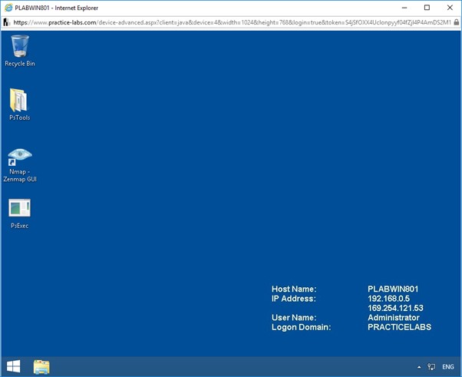Click the 169.254.121.53 address text
Image resolution: width=462 pixels, height=377 pixels.
[x=395, y=308]
